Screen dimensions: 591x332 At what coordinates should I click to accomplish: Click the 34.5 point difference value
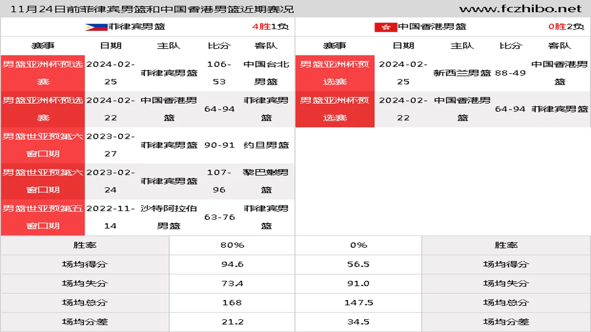tap(359, 322)
